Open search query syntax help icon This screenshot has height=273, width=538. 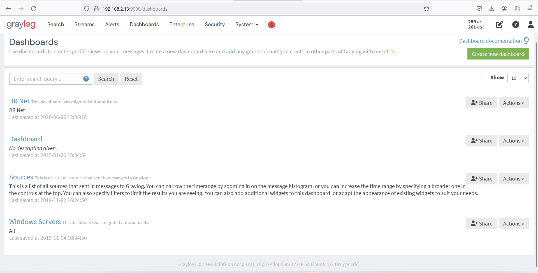[x=86, y=79]
